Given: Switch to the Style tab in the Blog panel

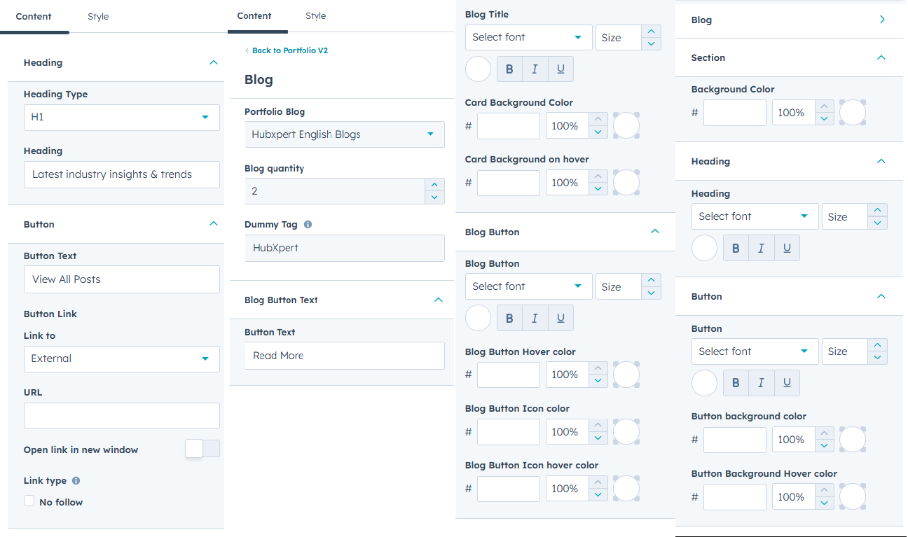Looking at the screenshot, I should coord(316,15).
